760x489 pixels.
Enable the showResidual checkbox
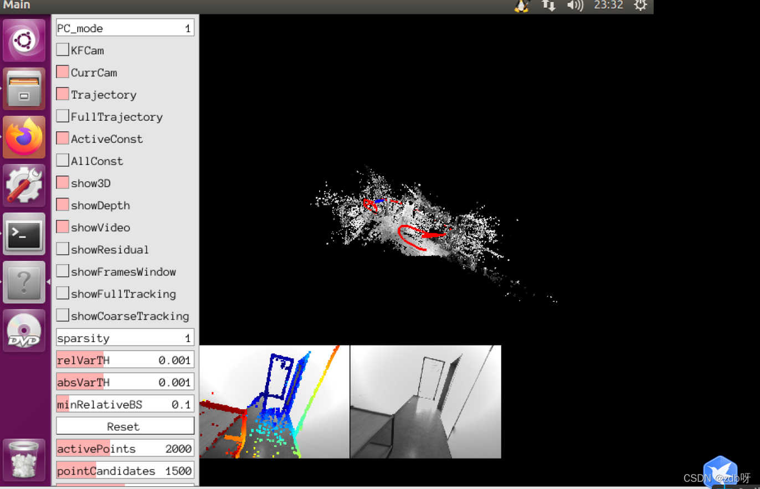[x=63, y=249]
